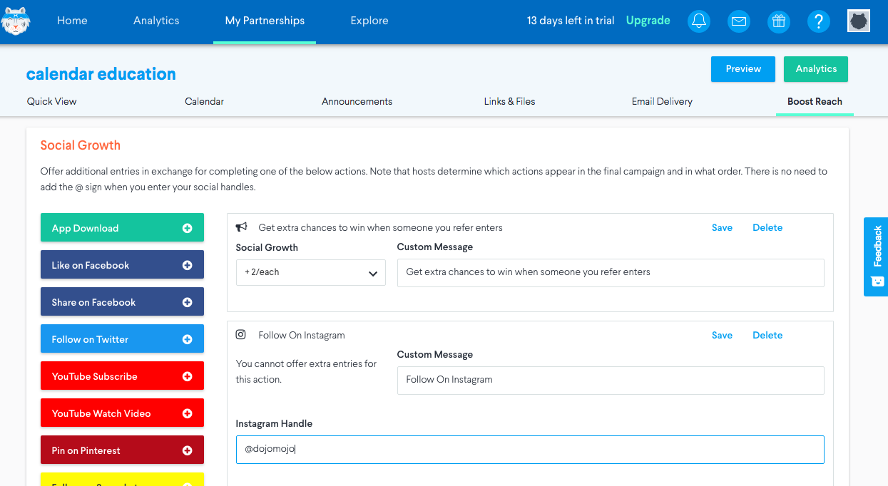
Task: Click the blue Preview button
Action: pyautogui.click(x=743, y=69)
